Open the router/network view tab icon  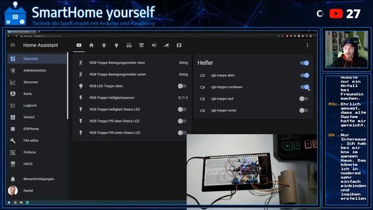pyautogui.click(x=129, y=45)
